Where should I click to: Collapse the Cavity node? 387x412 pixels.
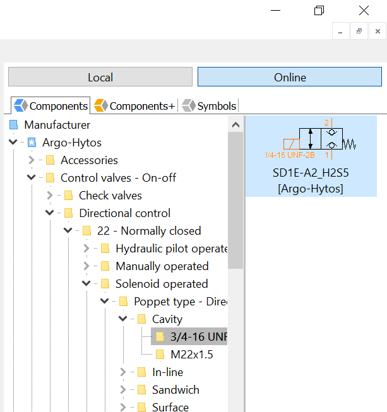click(x=122, y=319)
